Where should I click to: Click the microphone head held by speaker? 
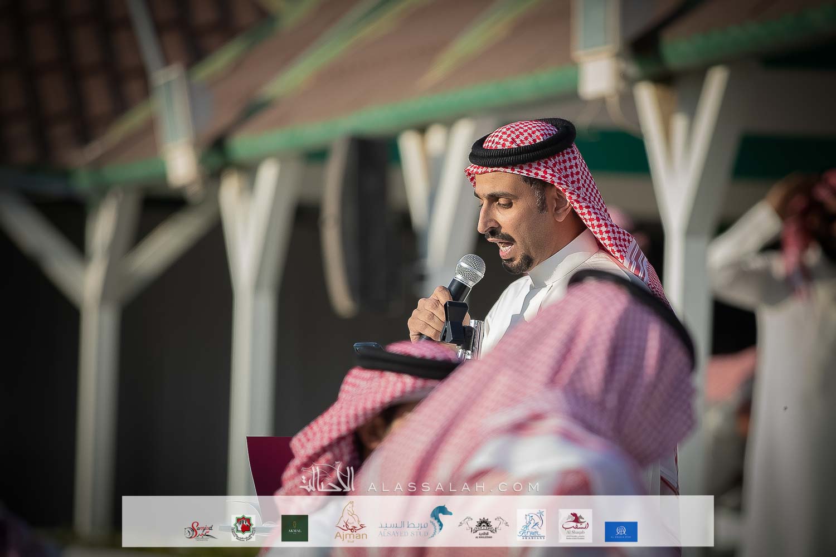tap(470, 269)
